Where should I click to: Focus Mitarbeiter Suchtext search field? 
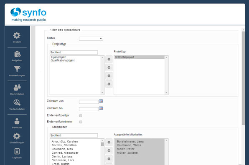pyautogui.click(x=74, y=135)
